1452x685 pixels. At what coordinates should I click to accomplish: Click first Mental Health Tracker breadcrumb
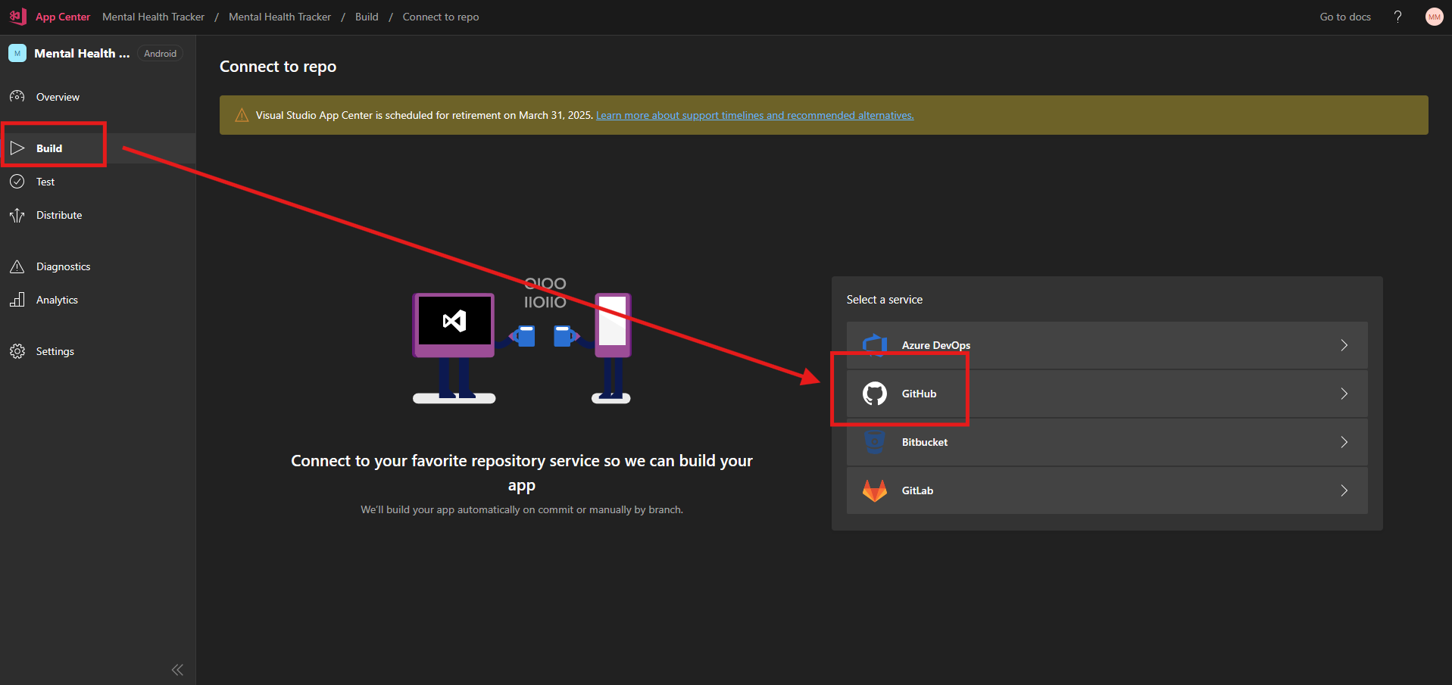153,17
